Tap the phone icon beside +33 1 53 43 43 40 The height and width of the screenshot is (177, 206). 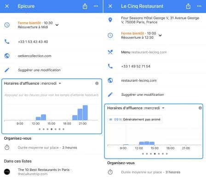[7, 41]
